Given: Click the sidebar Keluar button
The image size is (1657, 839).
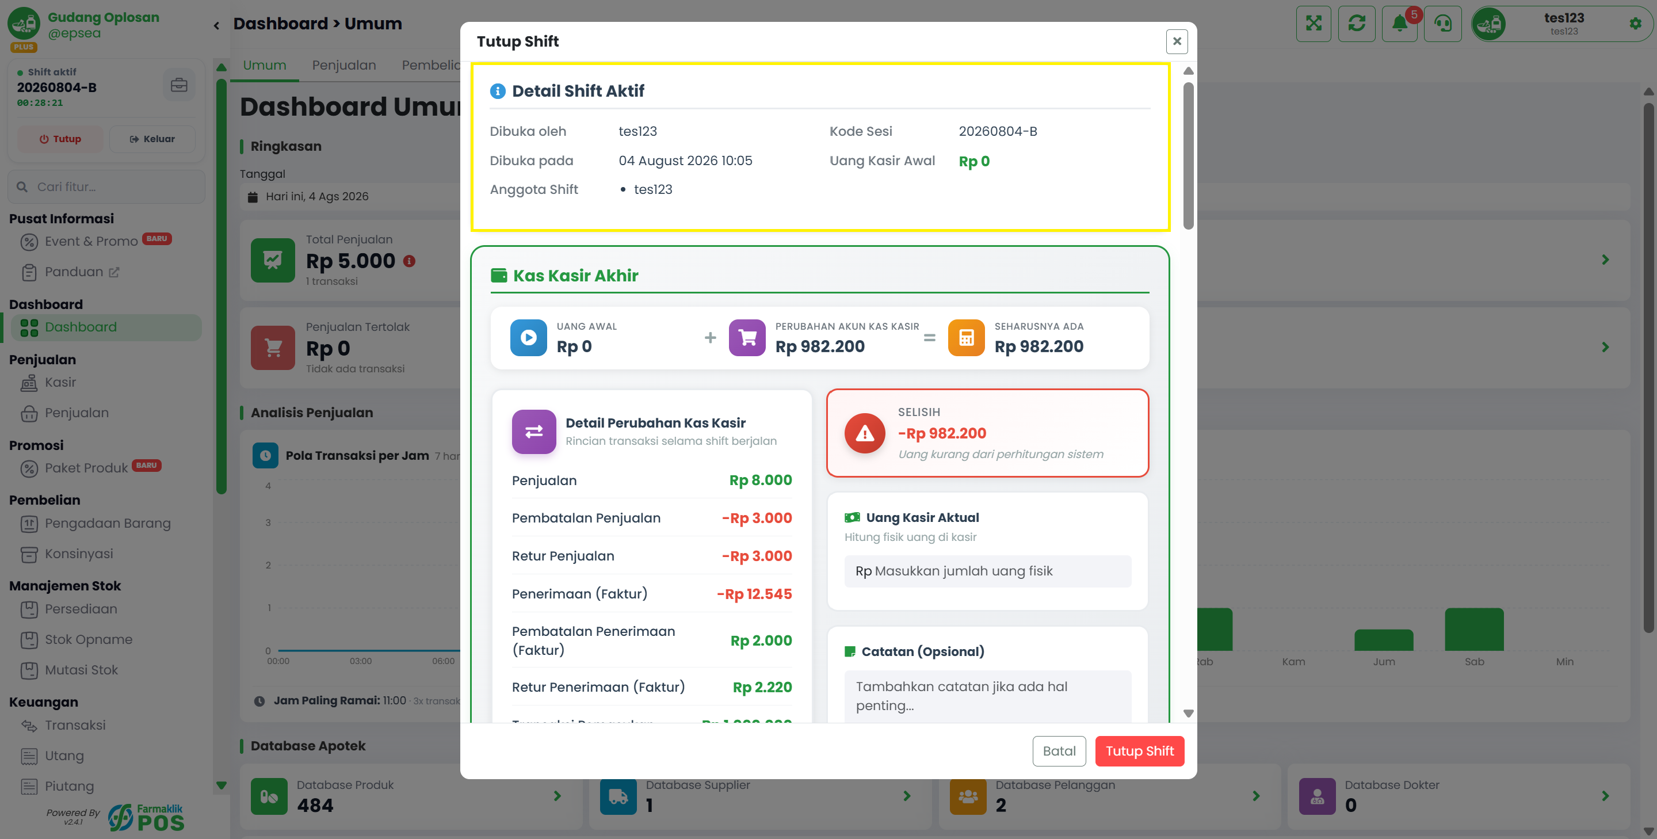Looking at the screenshot, I should (152, 139).
